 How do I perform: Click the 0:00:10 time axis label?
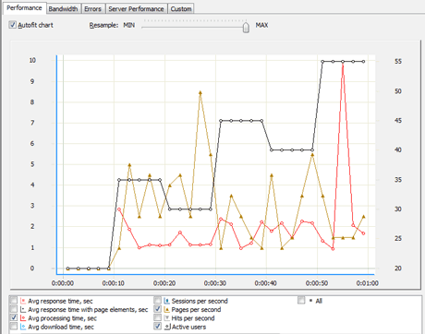tap(114, 283)
